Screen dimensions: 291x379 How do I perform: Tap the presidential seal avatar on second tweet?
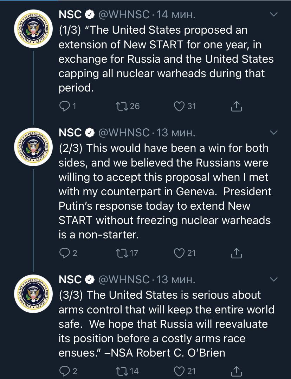click(33, 147)
